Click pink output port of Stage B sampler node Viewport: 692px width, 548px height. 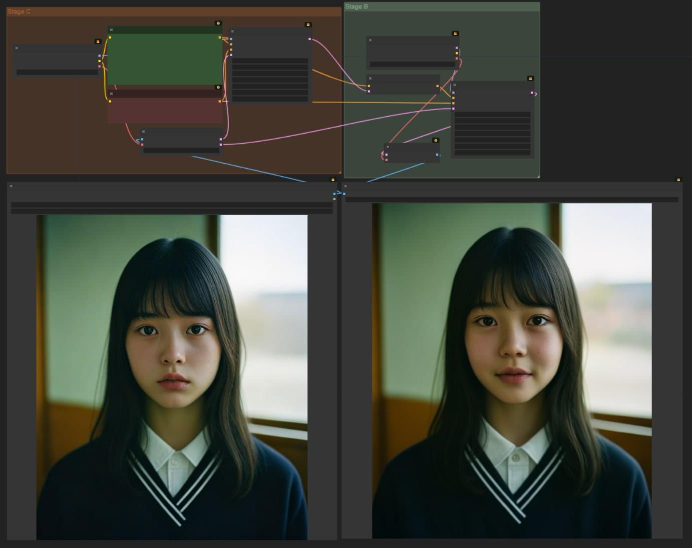pyautogui.click(x=532, y=93)
